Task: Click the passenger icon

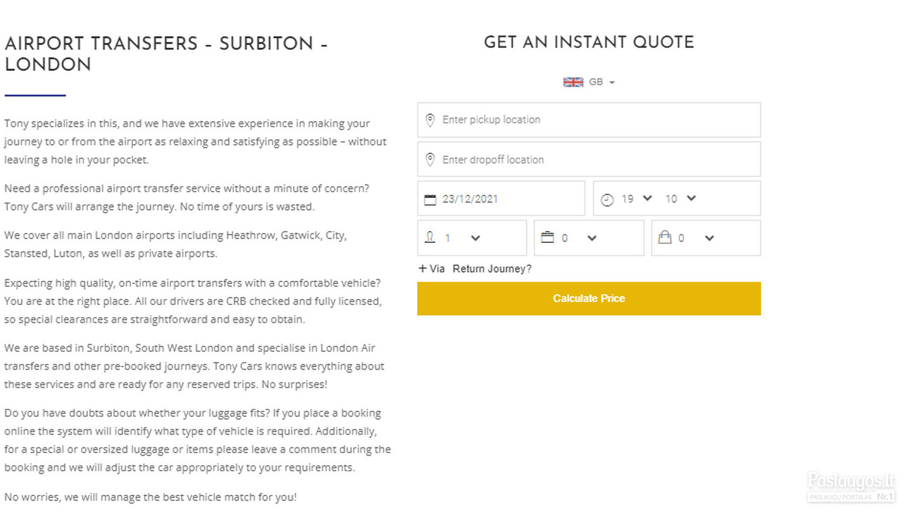Action: pyautogui.click(x=430, y=237)
